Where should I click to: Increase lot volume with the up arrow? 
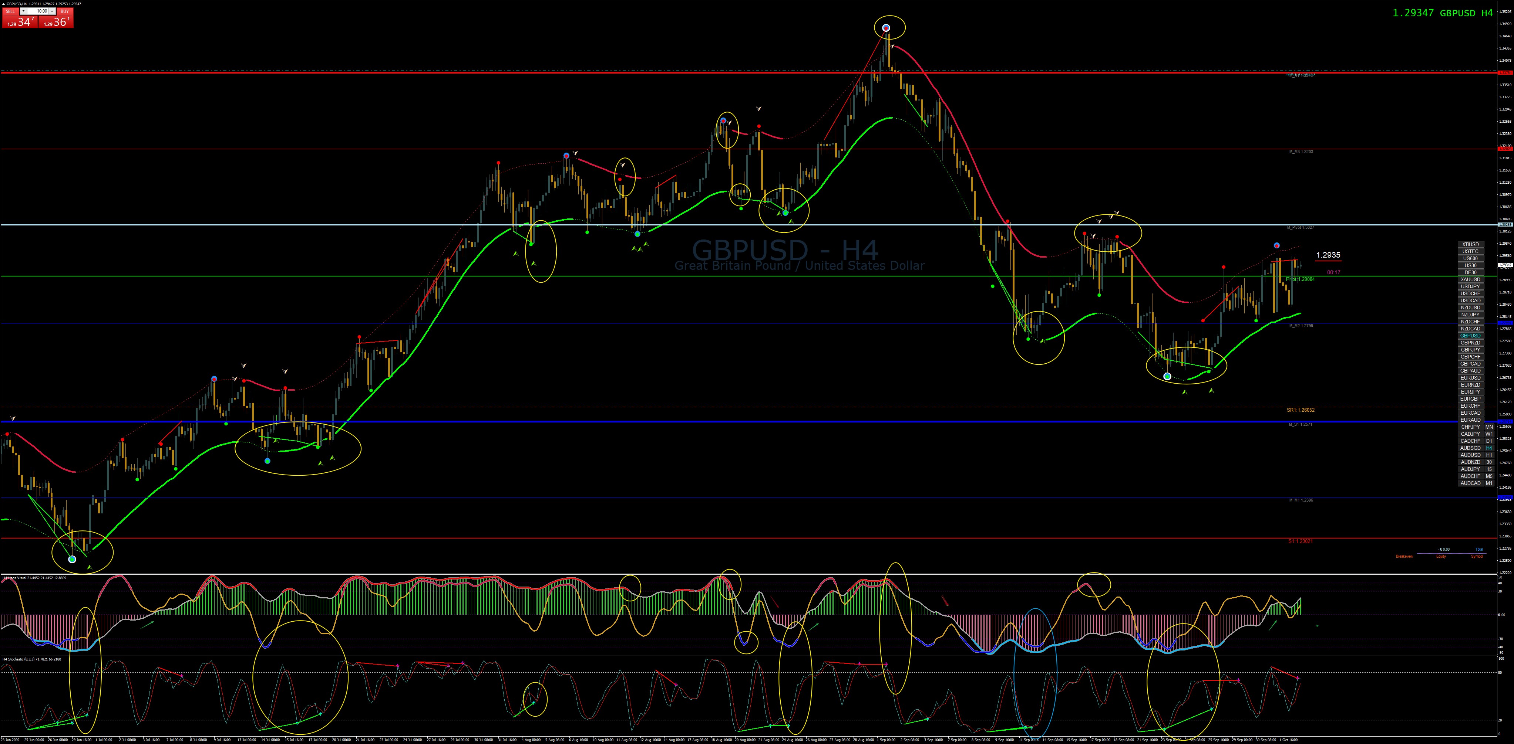click(x=52, y=11)
